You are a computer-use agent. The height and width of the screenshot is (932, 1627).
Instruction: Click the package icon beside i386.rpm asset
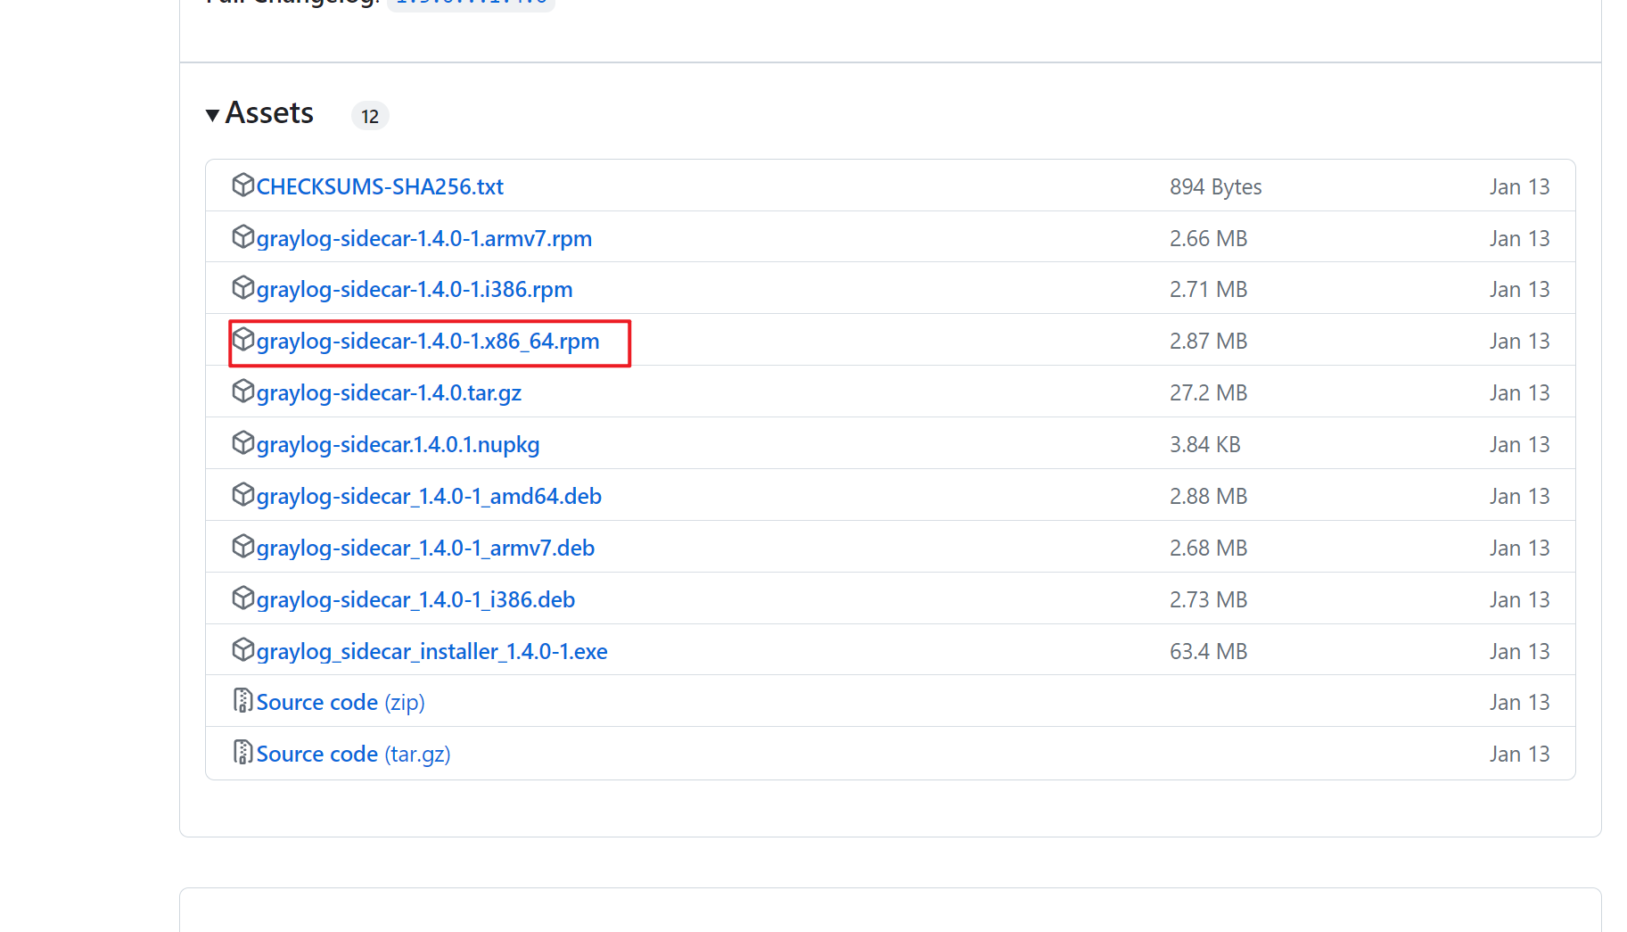[x=242, y=287]
